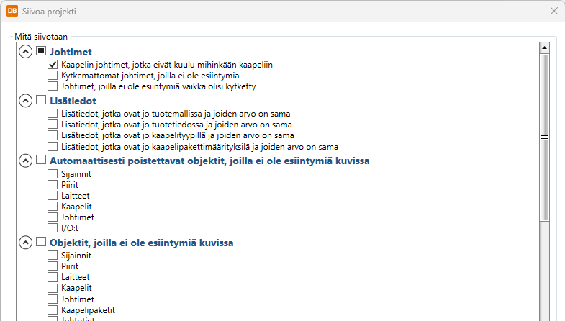Select Laitteet under Objektit, joilla ei ole esiintymiä
Viewport: 565px width, 321px height.
(53, 277)
